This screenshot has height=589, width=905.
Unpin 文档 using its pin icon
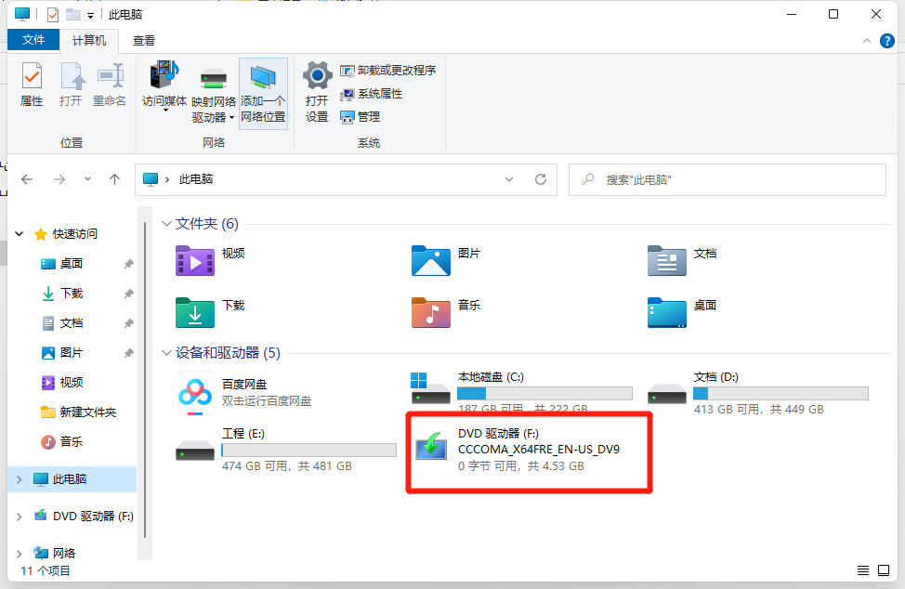[129, 323]
